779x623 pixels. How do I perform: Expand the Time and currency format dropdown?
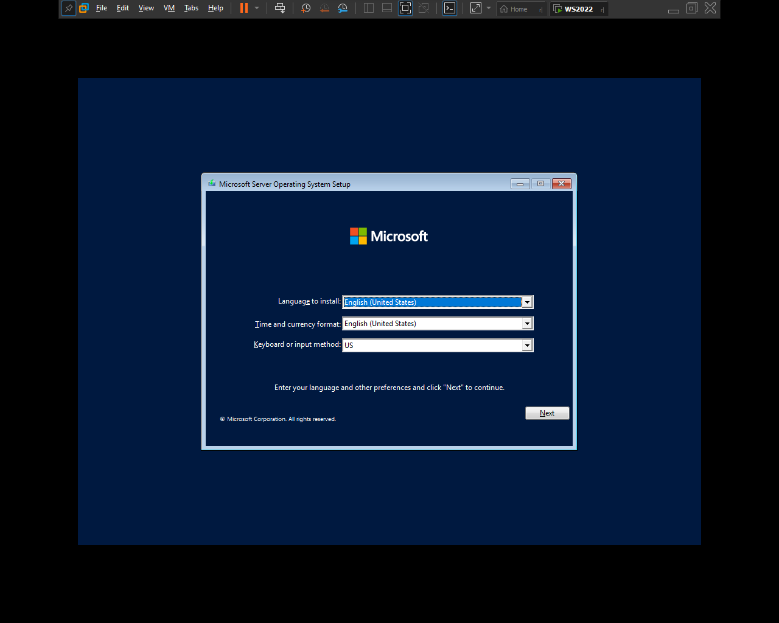coord(527,324)
